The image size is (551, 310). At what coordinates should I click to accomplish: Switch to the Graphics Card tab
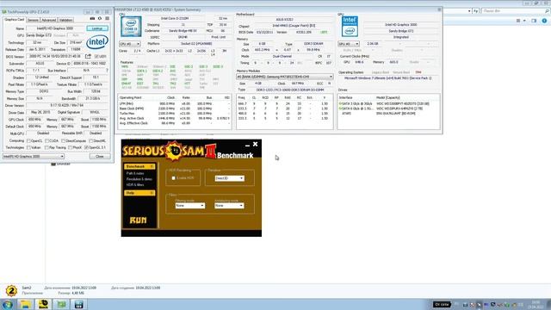(15, 20)
